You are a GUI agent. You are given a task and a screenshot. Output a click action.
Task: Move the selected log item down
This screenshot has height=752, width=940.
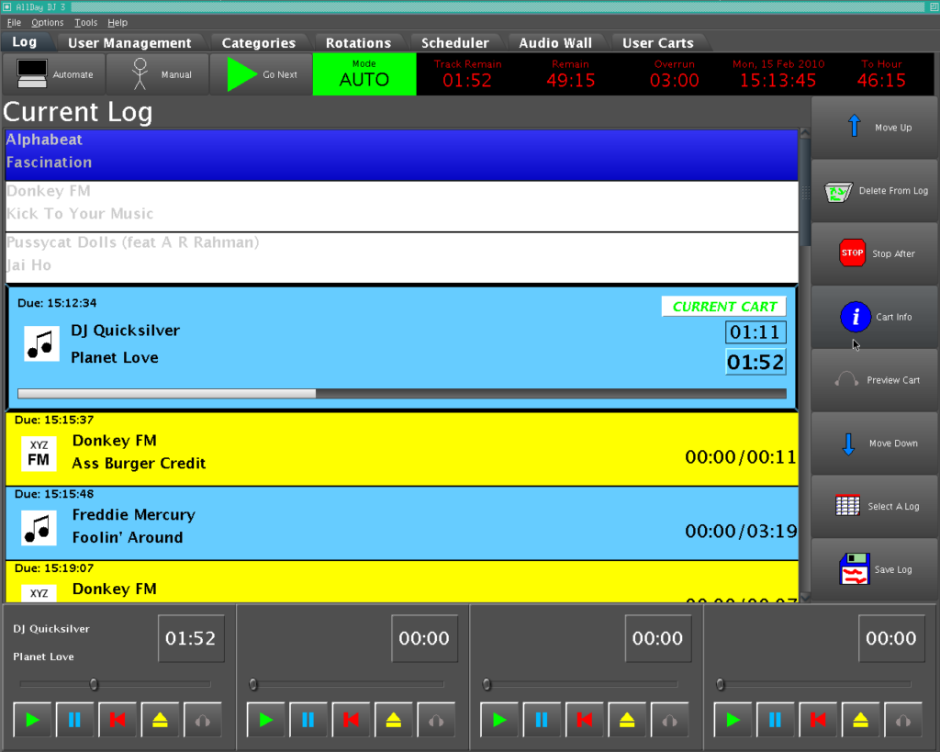874,443
